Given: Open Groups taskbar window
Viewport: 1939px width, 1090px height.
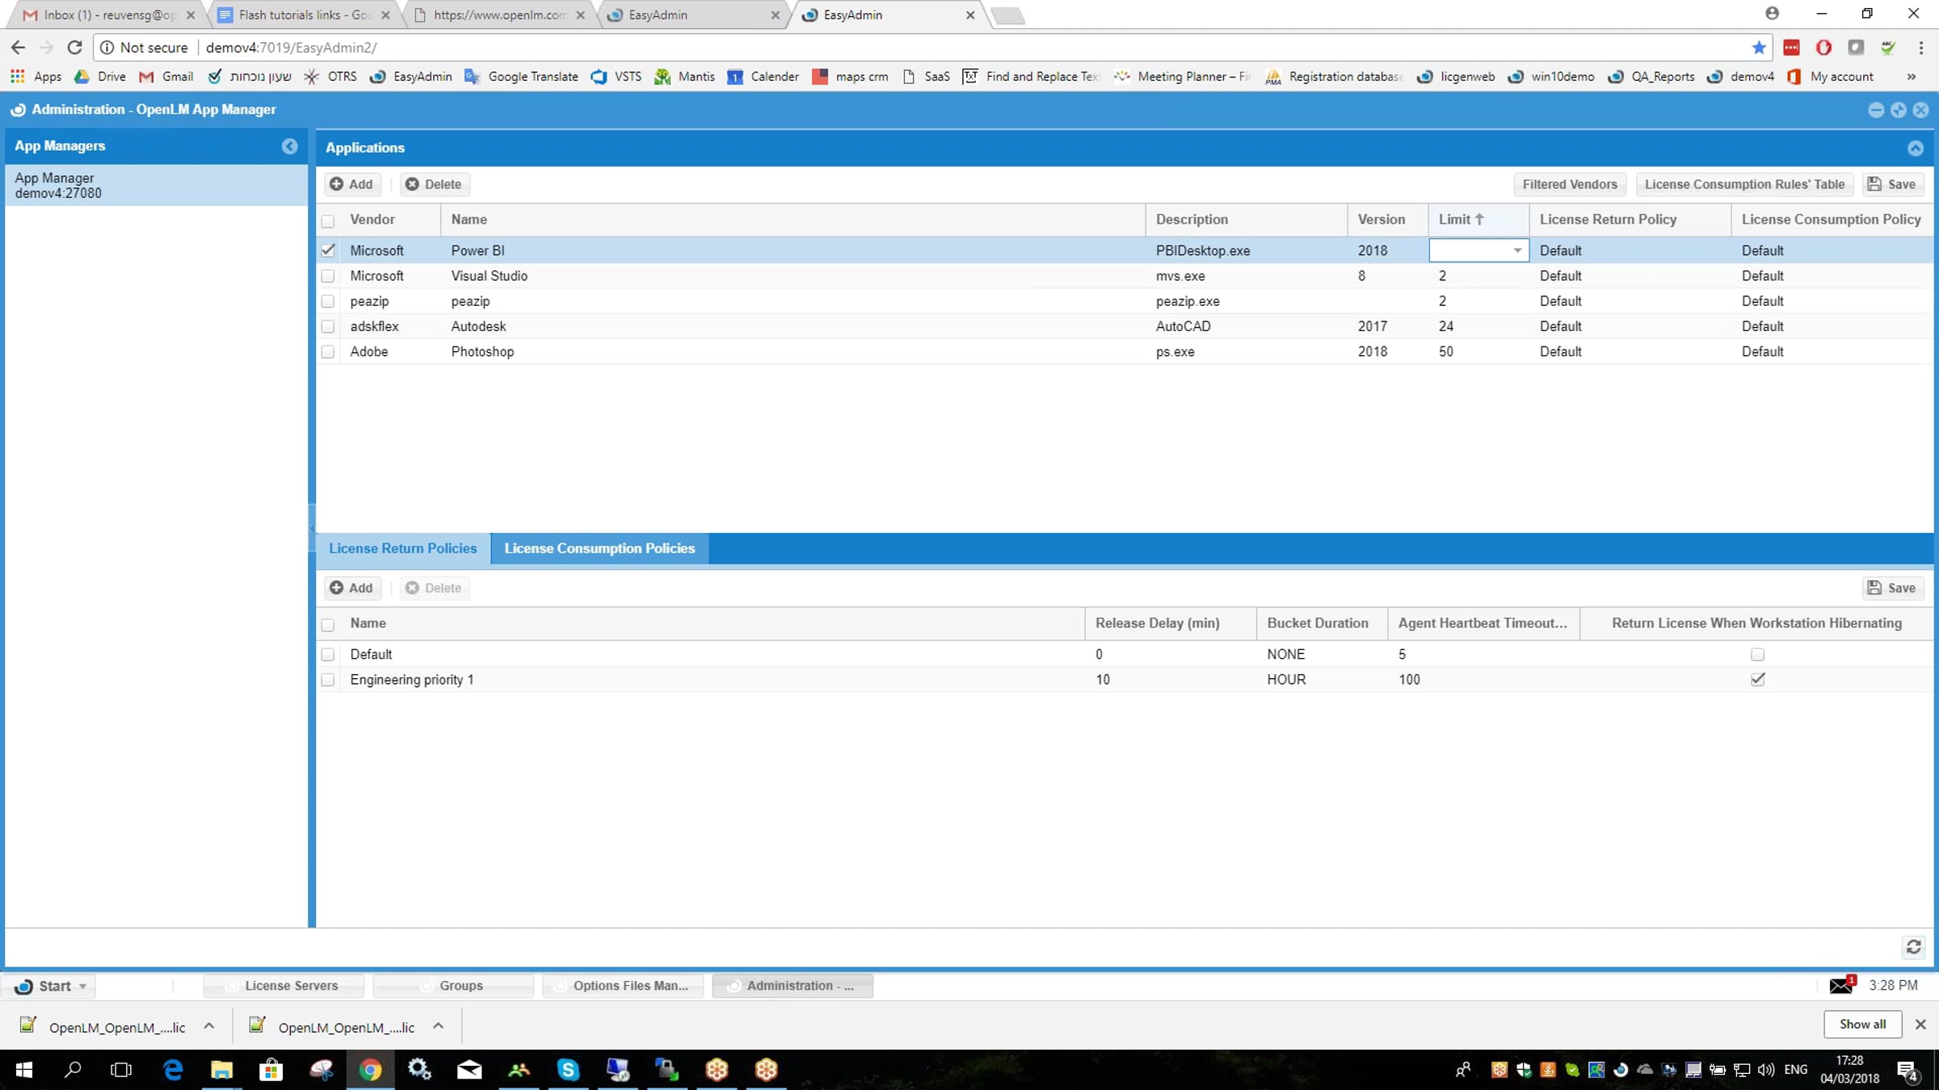Looking at the screenshot, I should 453,985.
